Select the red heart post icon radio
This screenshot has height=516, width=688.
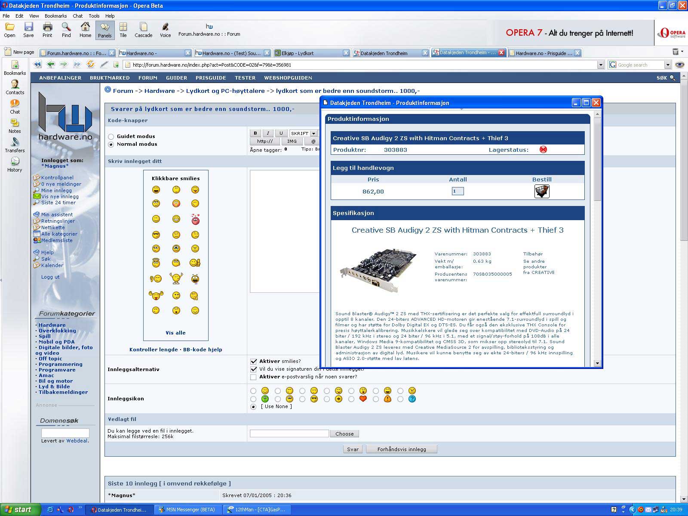(351, 399)
